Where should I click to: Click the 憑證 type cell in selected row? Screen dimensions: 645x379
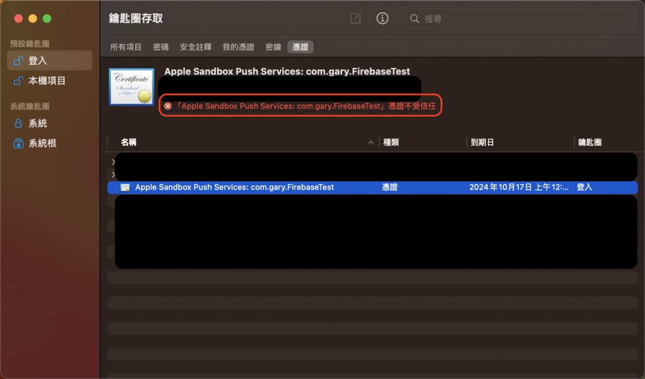[x=389, y=188]
